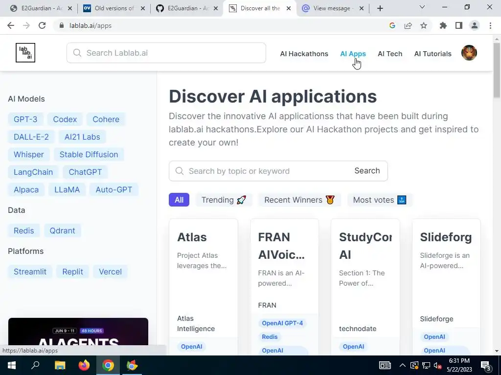Close the 'Old versions of' tab
The height and width of the screenshot is (375, 501).
[x=143, y=8]
